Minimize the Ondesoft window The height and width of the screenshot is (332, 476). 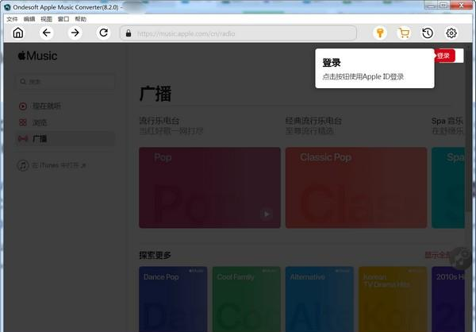[x=431, y=5]
